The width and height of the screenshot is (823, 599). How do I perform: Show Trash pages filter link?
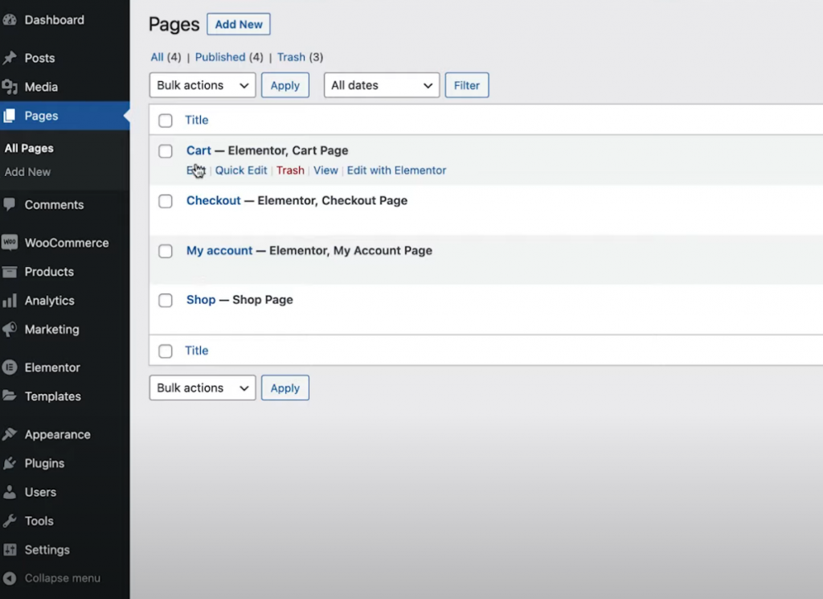291,57
